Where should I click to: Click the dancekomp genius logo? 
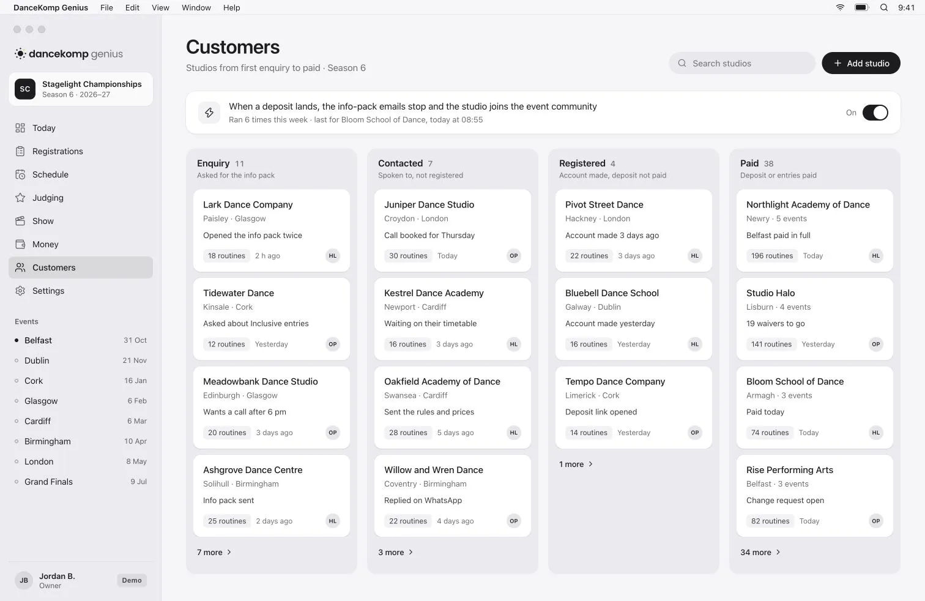[69, 54]
